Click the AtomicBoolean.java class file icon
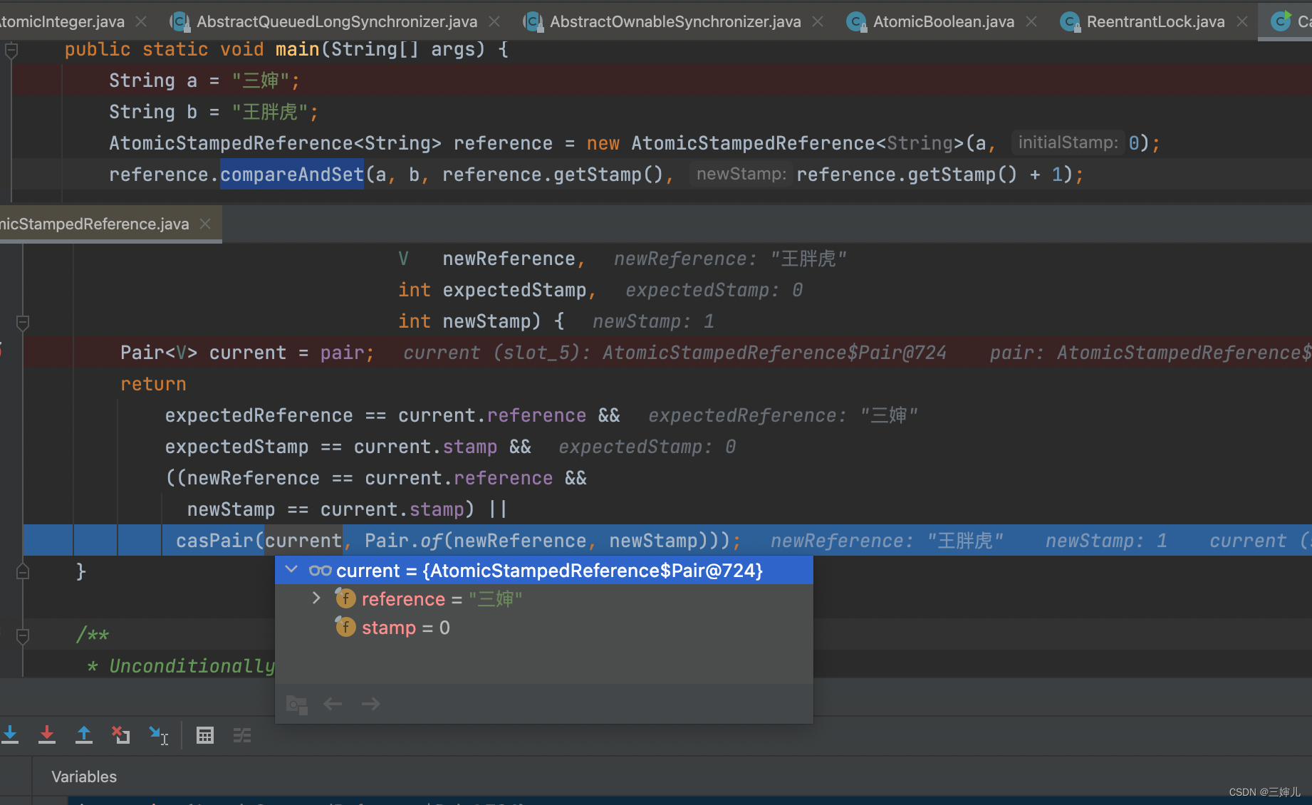The image size is (1312, 805). click(x=855, y=22)
